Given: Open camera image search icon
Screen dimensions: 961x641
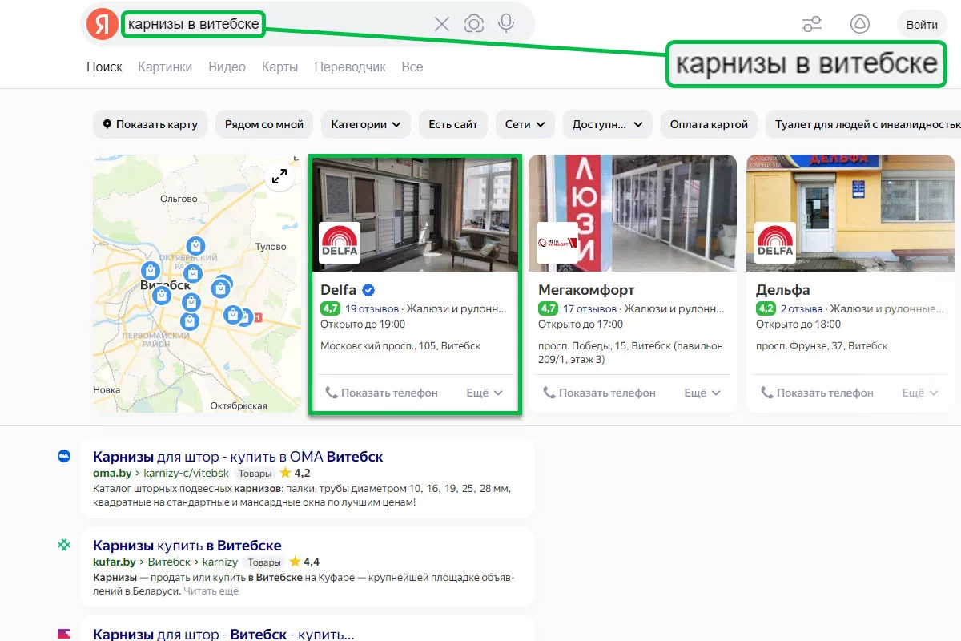Looking at the screenshot, I should [x=474, y=24].
